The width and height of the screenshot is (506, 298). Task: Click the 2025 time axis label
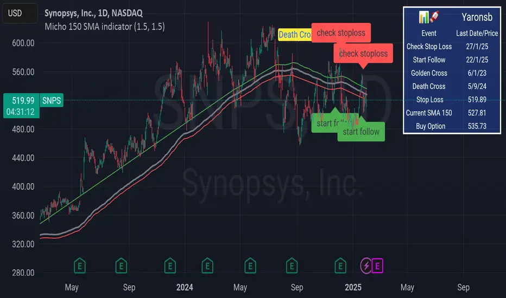[353, 287]
